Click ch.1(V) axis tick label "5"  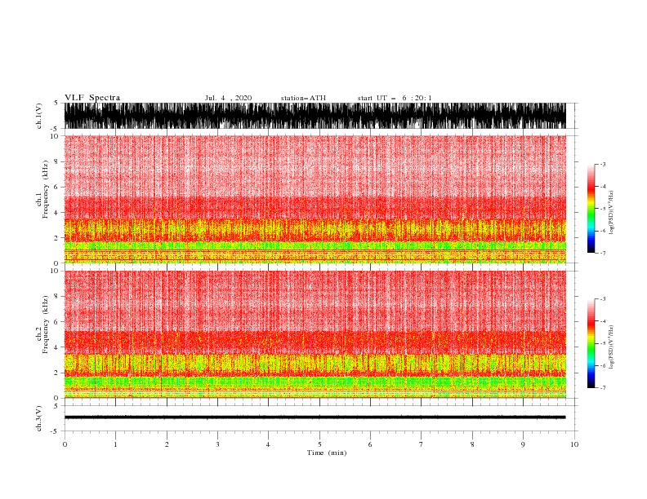coord(56,103)
